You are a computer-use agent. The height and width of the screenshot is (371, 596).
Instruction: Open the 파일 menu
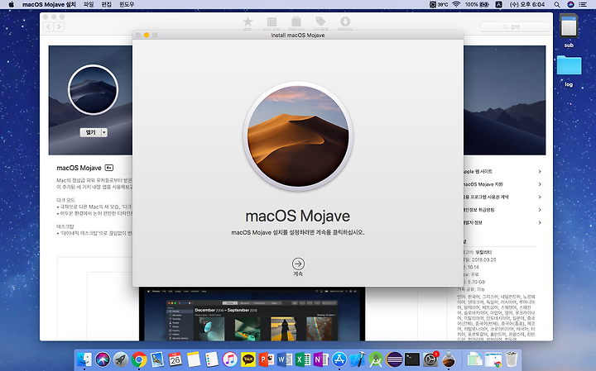tap(89, 5)
